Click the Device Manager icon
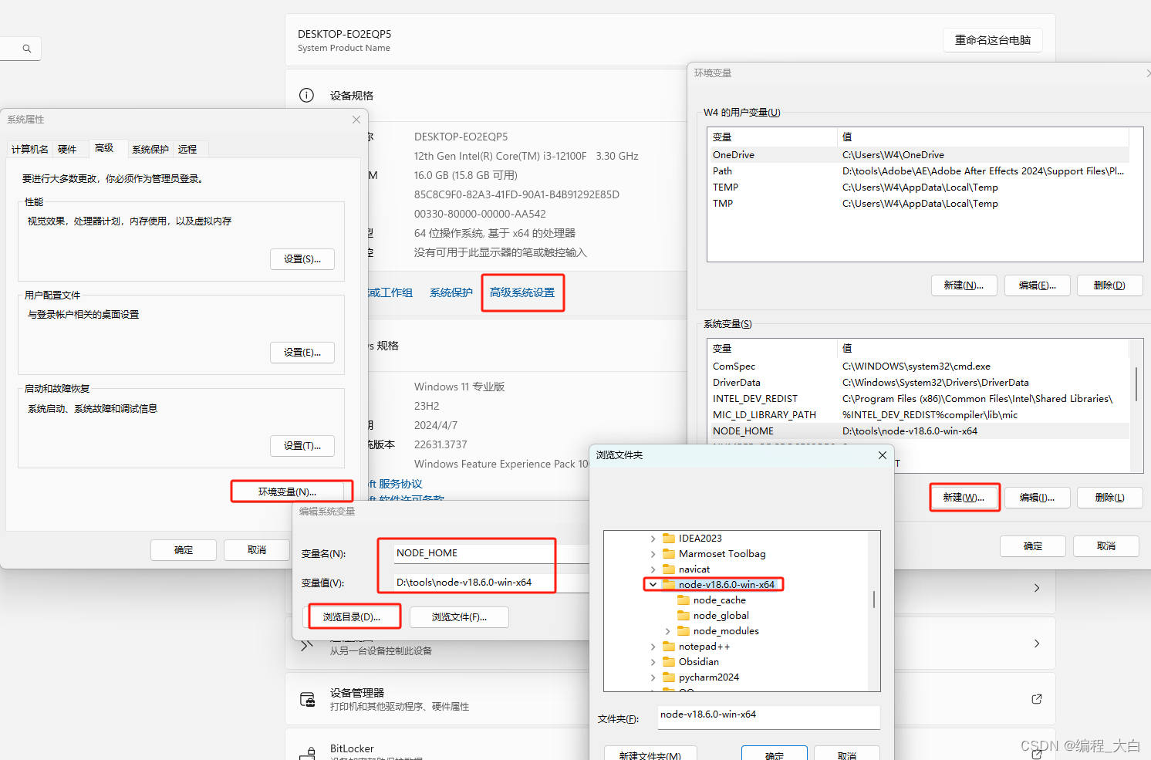This screenshot has height=760, width=1151. (x=307, y=700)
